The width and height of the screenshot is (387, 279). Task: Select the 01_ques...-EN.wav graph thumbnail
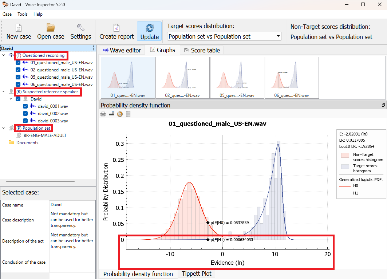tap(128, 78)
